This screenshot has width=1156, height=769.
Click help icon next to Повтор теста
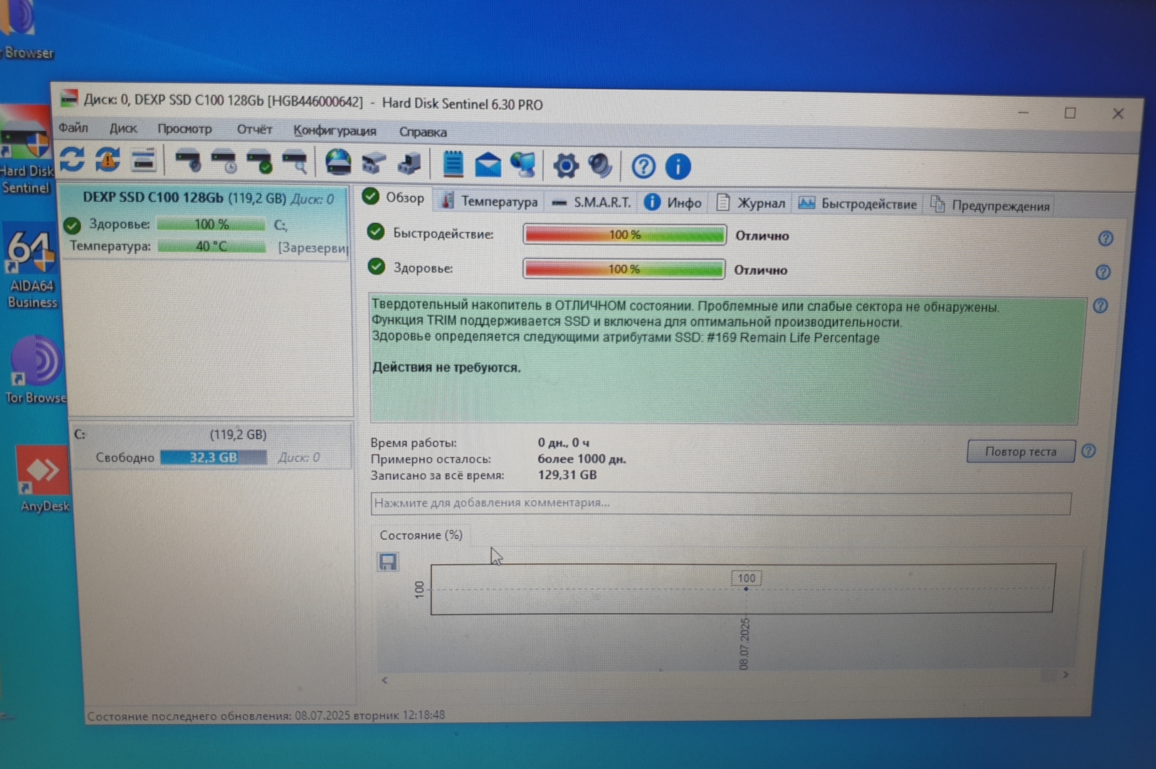coord(1088,451)
